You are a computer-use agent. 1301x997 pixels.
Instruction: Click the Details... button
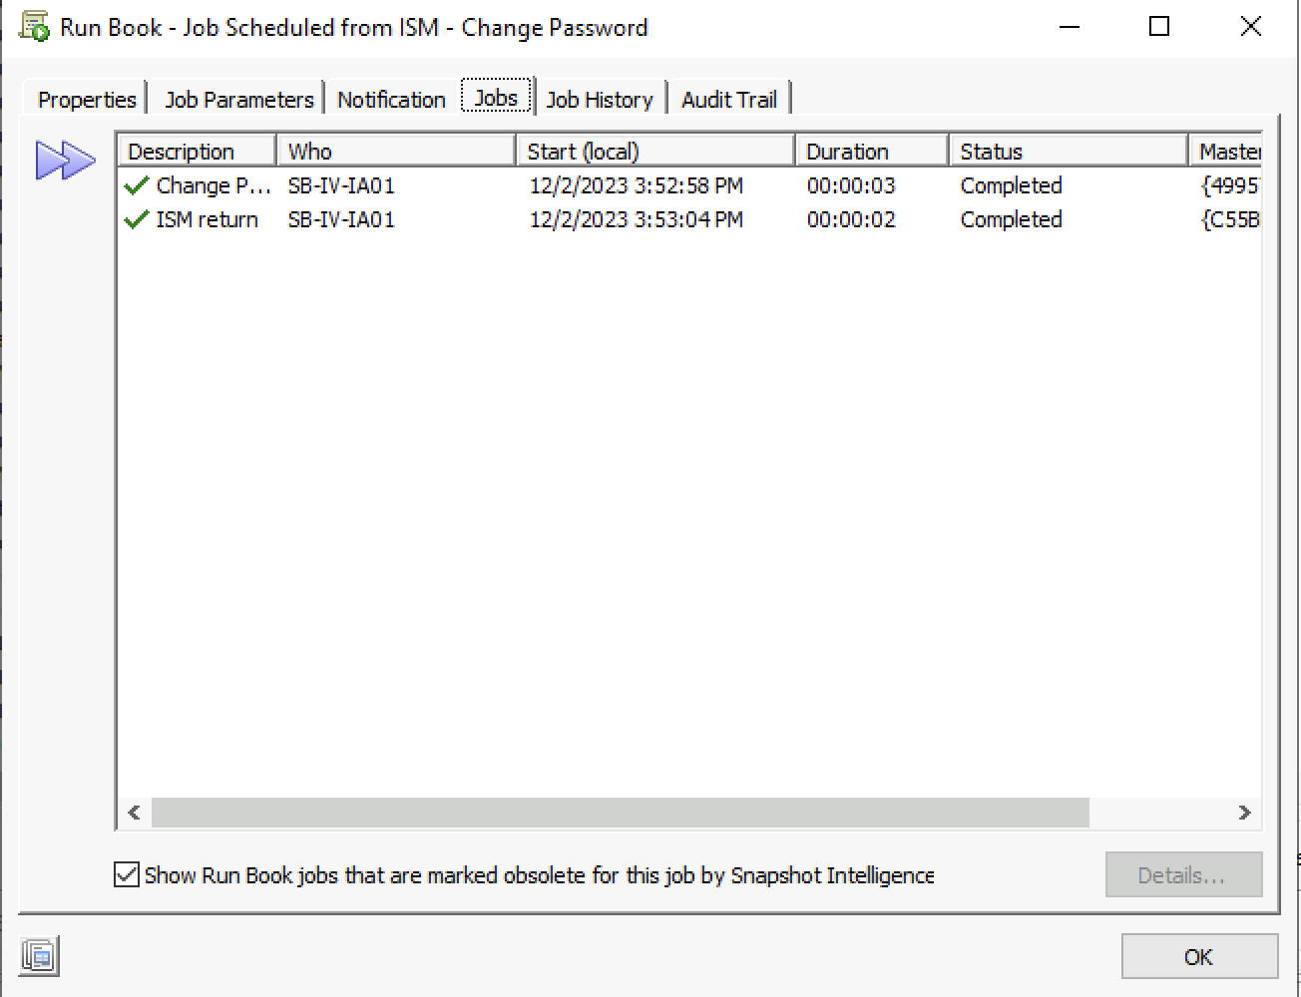[x=1183, y=875]
